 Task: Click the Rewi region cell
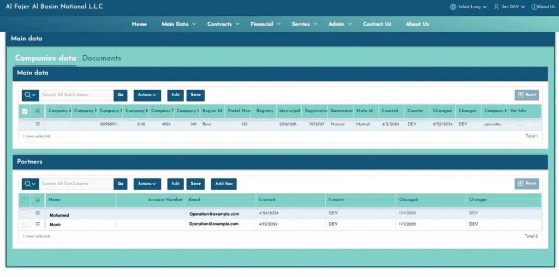click(212, 124)
